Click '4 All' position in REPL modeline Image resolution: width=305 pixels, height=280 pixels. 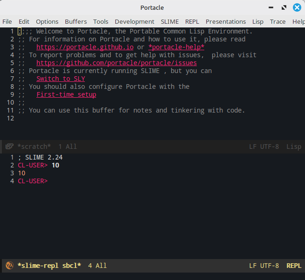click(97, 266)
